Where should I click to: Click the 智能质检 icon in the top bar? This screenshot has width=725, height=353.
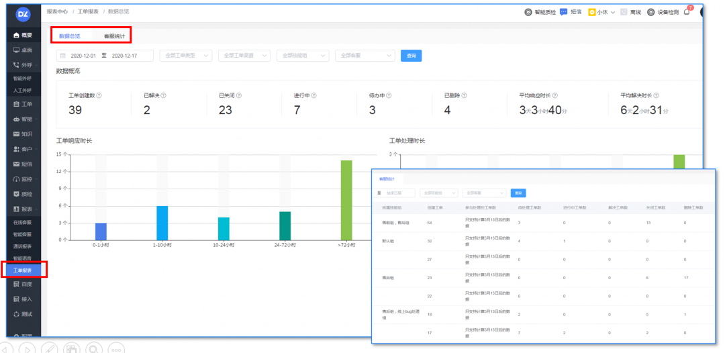(x=528, y=12)
